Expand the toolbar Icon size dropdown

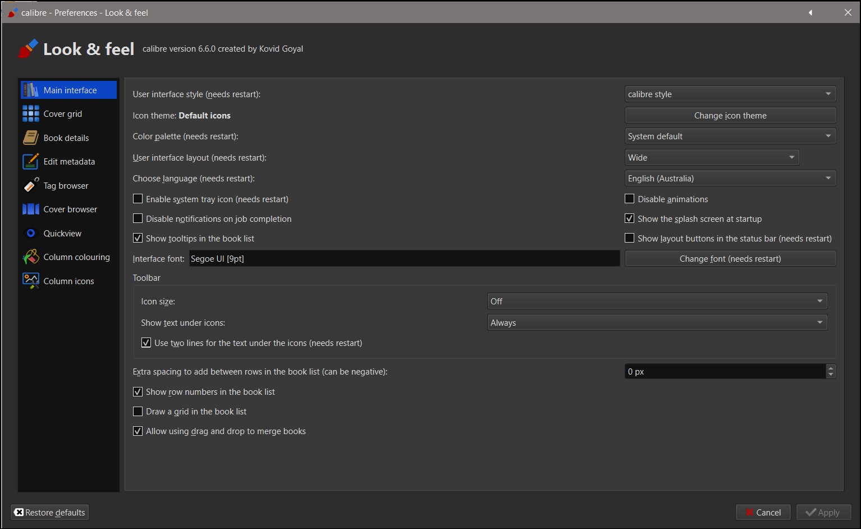coord(657,301)
